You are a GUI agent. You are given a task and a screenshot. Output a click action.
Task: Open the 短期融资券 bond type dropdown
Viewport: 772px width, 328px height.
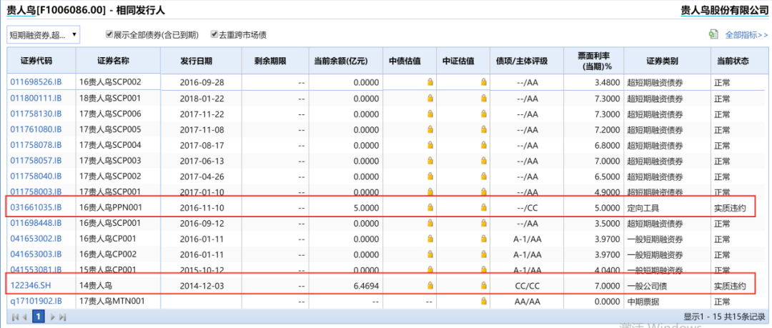(x=43, y=34)
